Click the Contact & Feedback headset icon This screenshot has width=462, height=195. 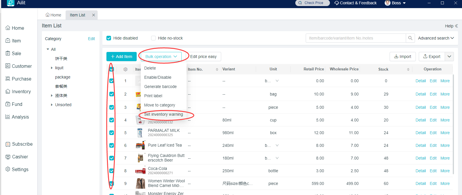pyautogui.click(x=336, y=3)
